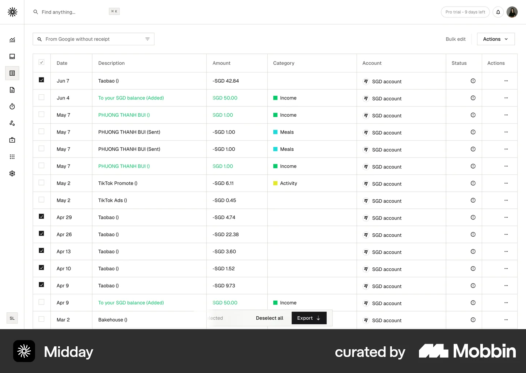Click the Export button
This screenshot has height=373, width=526.
(x=309, y=318)
